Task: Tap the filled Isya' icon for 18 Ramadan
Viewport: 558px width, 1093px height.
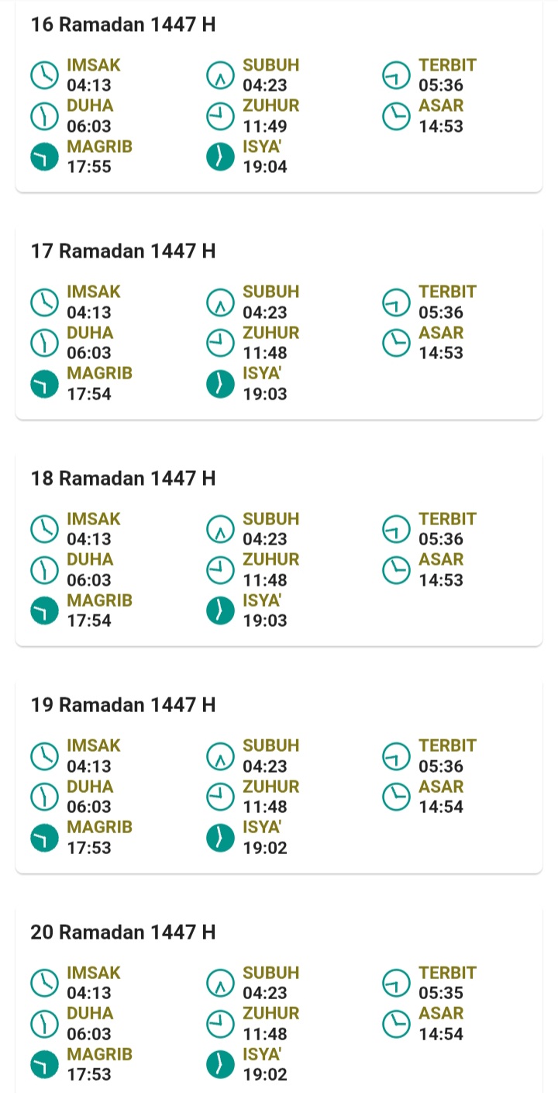Action: pyautogui.click(x=220, y=610)
